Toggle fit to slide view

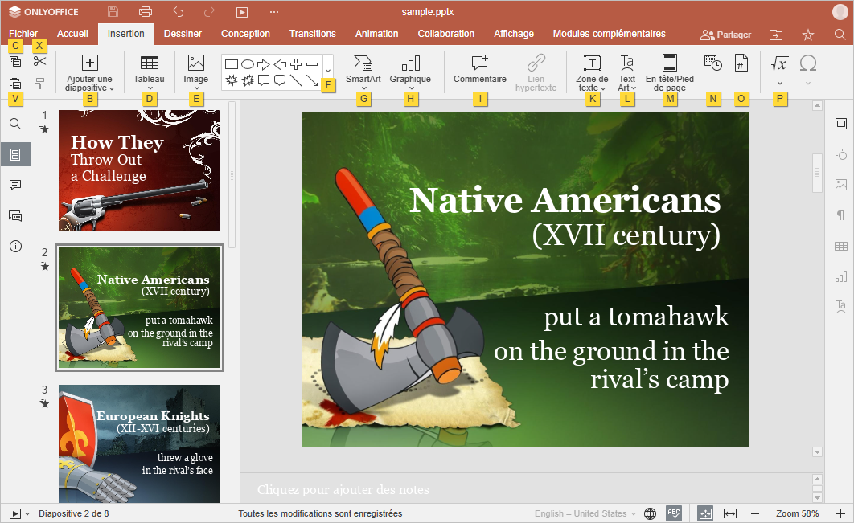point(704,513)
